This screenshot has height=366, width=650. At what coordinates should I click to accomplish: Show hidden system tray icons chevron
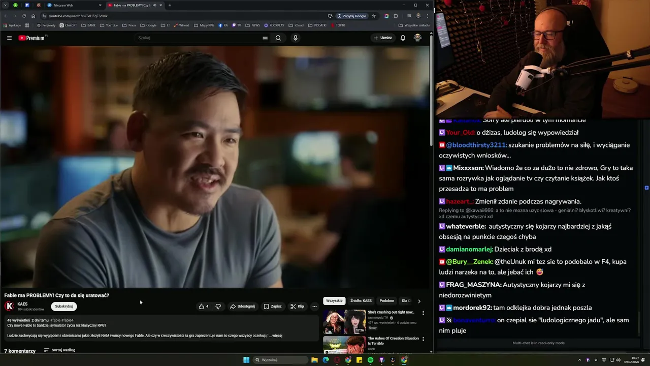pyautogui.click(x=579, y=360)
